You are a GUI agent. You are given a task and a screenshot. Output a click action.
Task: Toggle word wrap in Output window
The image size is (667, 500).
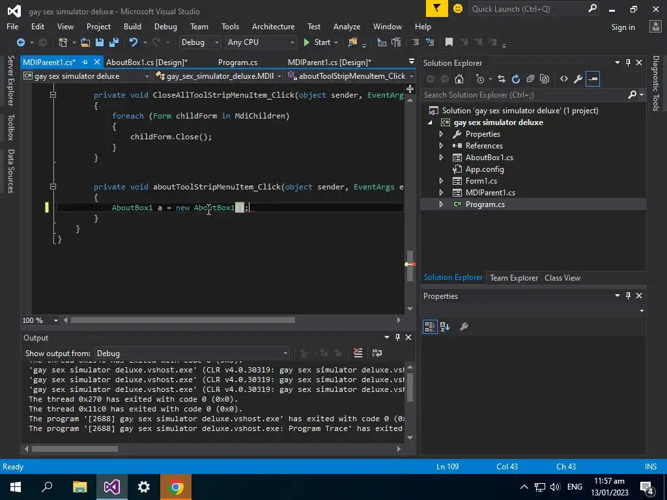(377, 353)
